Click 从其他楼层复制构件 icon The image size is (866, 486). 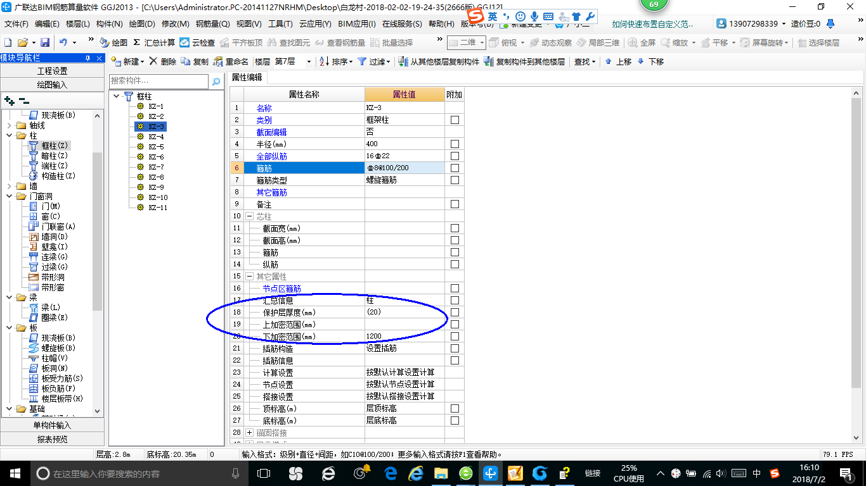pyautogui.click(x=403, y=61)
